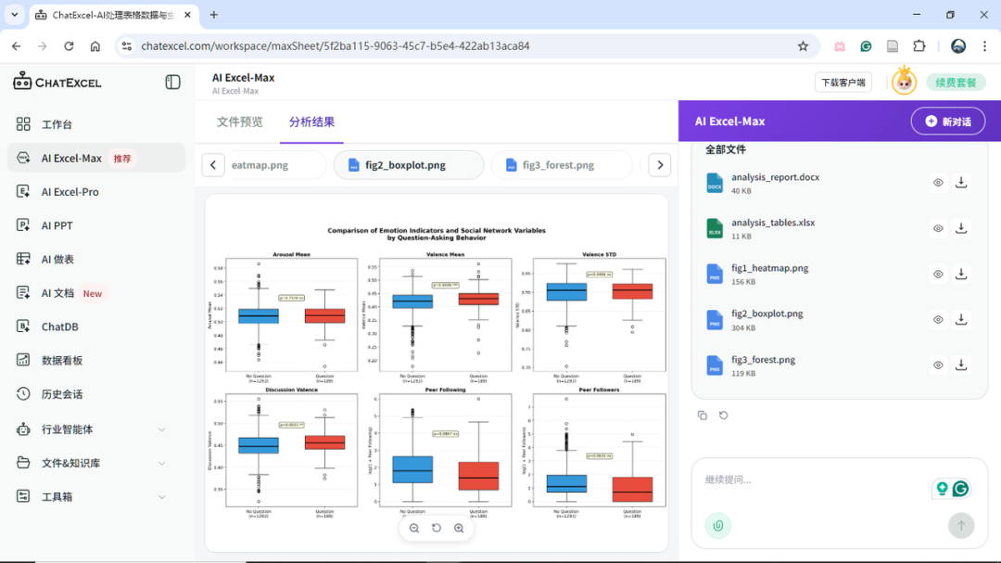Click the 历史会话 history icon
The width and height of the screenshot is (1001, 563).
tap(23, 393)
